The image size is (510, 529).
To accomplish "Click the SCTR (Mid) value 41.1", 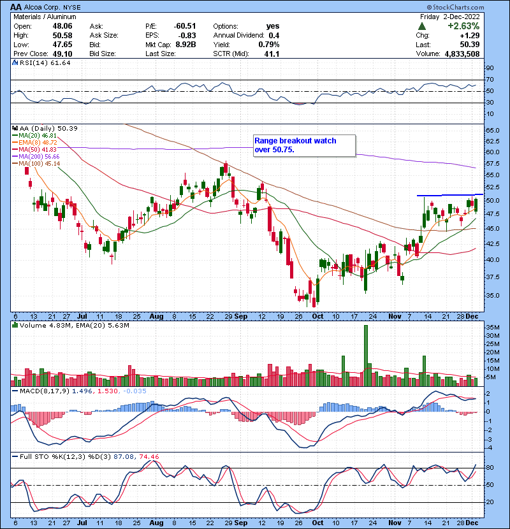I will (x=272, y=54).
